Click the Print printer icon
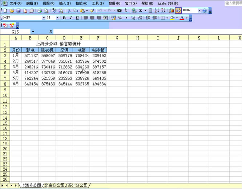 [x=40, y=11]
